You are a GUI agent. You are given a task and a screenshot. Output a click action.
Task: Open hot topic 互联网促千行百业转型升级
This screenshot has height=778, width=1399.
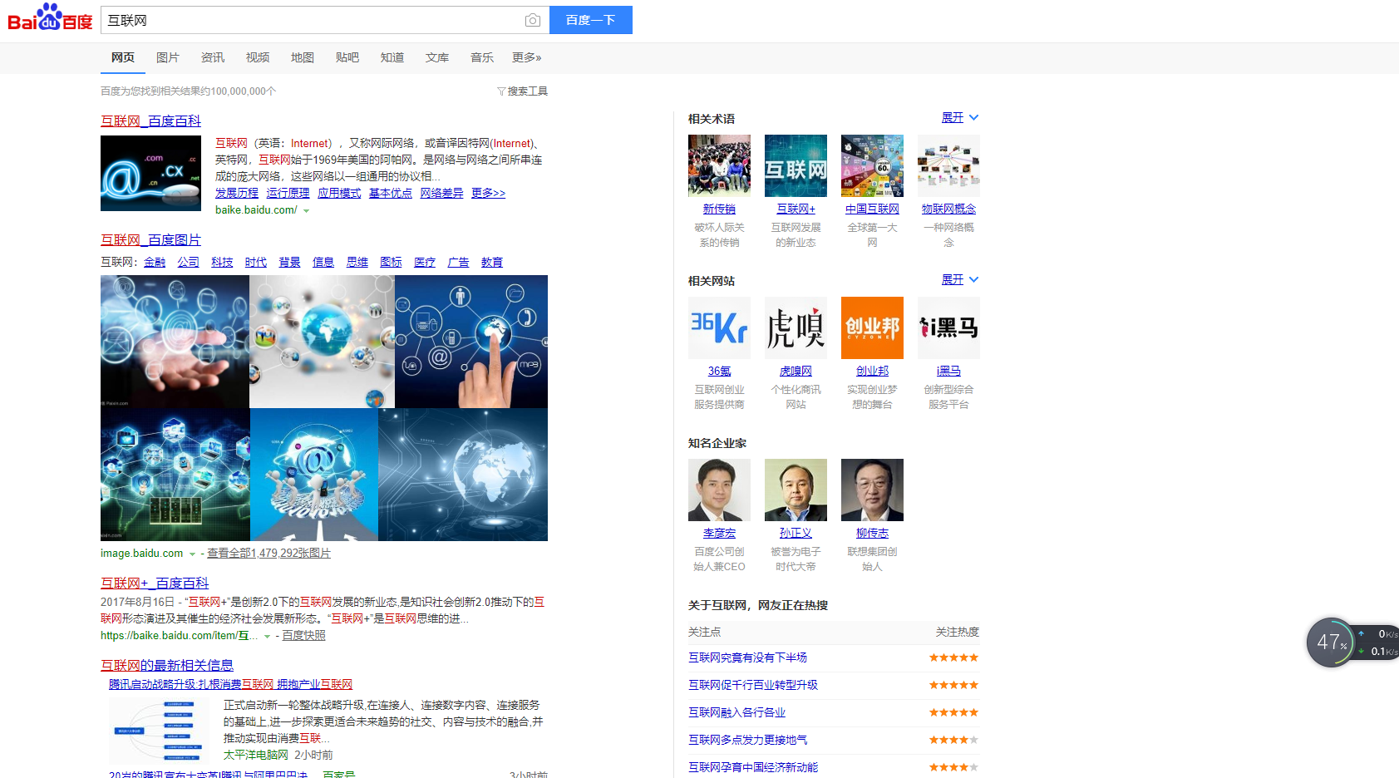753,686
